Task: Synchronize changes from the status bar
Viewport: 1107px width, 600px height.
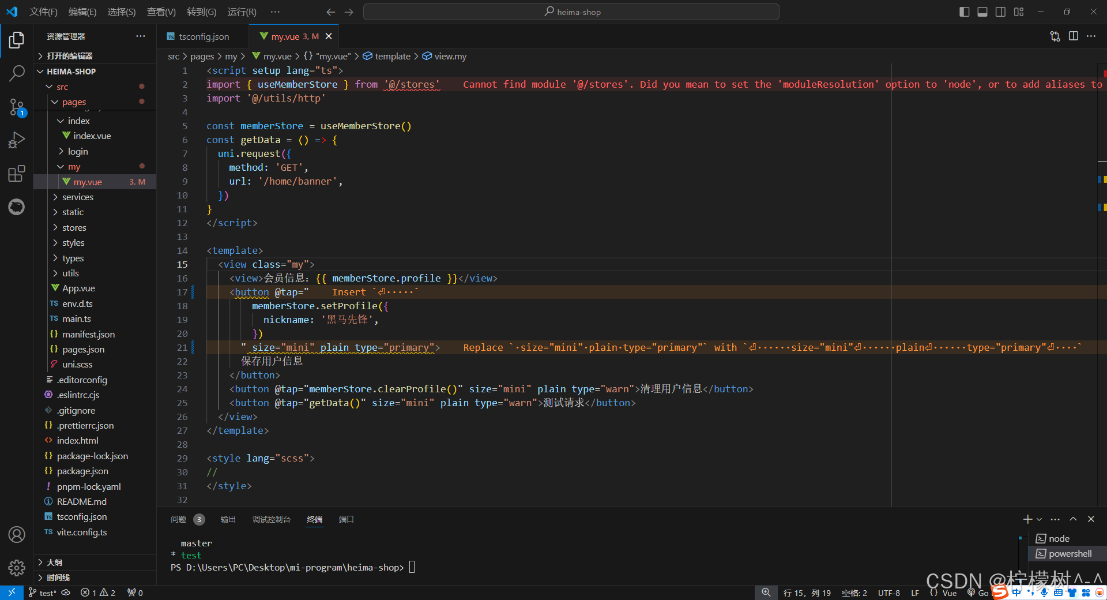Action: pyautogui.click(x=66, y=592)
